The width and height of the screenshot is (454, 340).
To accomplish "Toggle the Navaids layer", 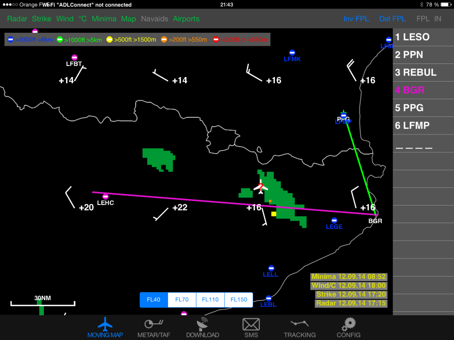I will [x=154, y=19].
